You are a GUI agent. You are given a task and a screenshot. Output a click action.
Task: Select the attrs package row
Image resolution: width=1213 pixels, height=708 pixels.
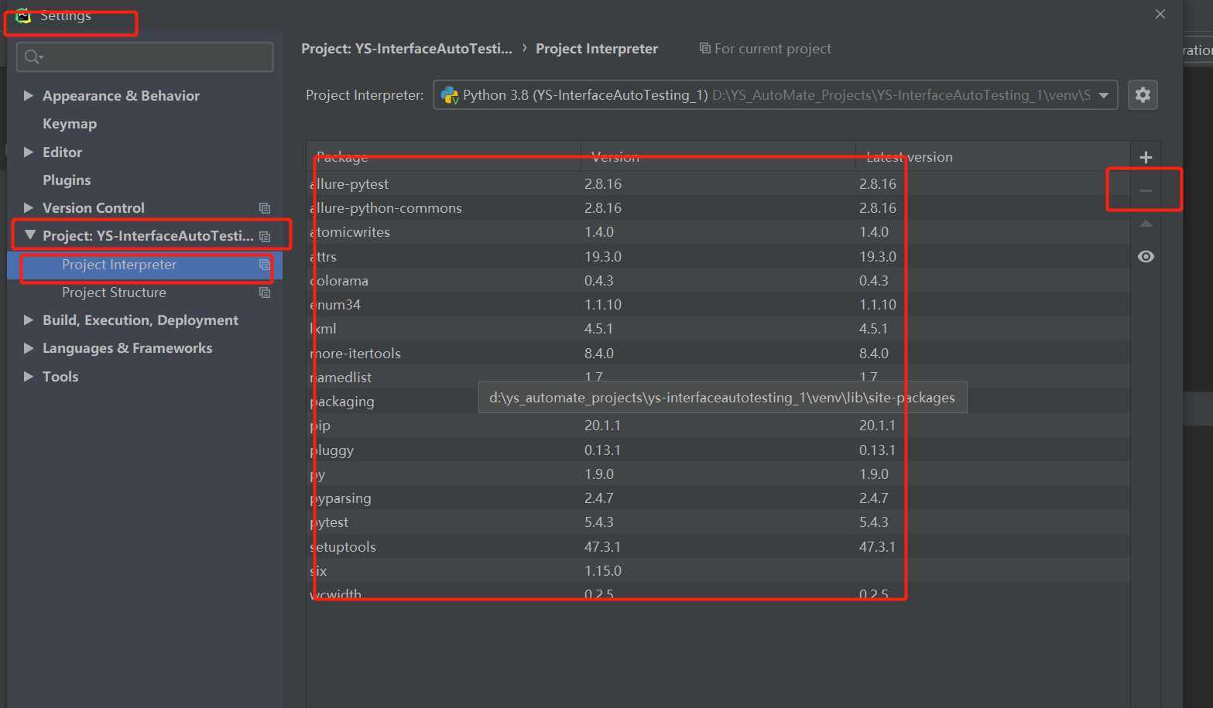(718, 256)
